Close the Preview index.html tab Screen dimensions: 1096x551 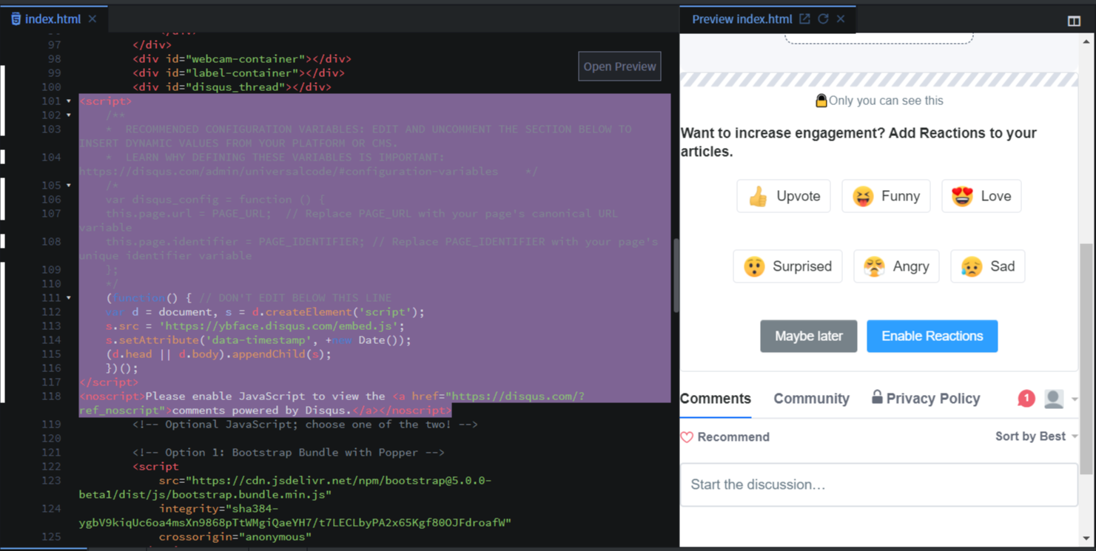point(841,19)
